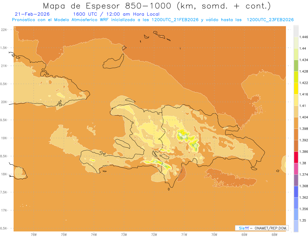The image size is (308, 238).
Task: Click the valid-until time '1200UTC_23FEB2026'
Action: coord(270,20)
